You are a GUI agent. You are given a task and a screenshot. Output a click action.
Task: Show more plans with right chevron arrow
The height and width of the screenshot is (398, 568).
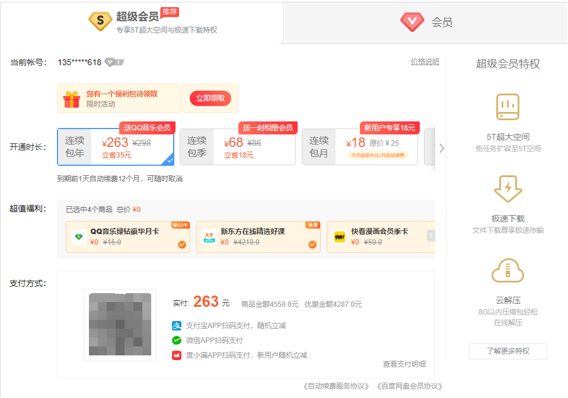[x=442, y=148]
